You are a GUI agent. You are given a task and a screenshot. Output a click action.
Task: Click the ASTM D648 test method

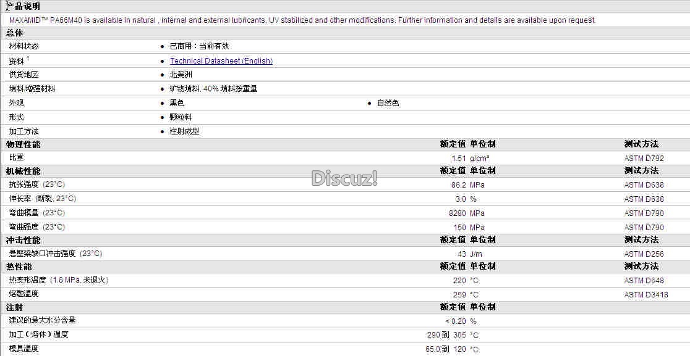[x=644, y=281]
